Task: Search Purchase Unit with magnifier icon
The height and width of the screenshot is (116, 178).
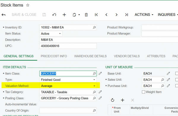Action: 163,86
